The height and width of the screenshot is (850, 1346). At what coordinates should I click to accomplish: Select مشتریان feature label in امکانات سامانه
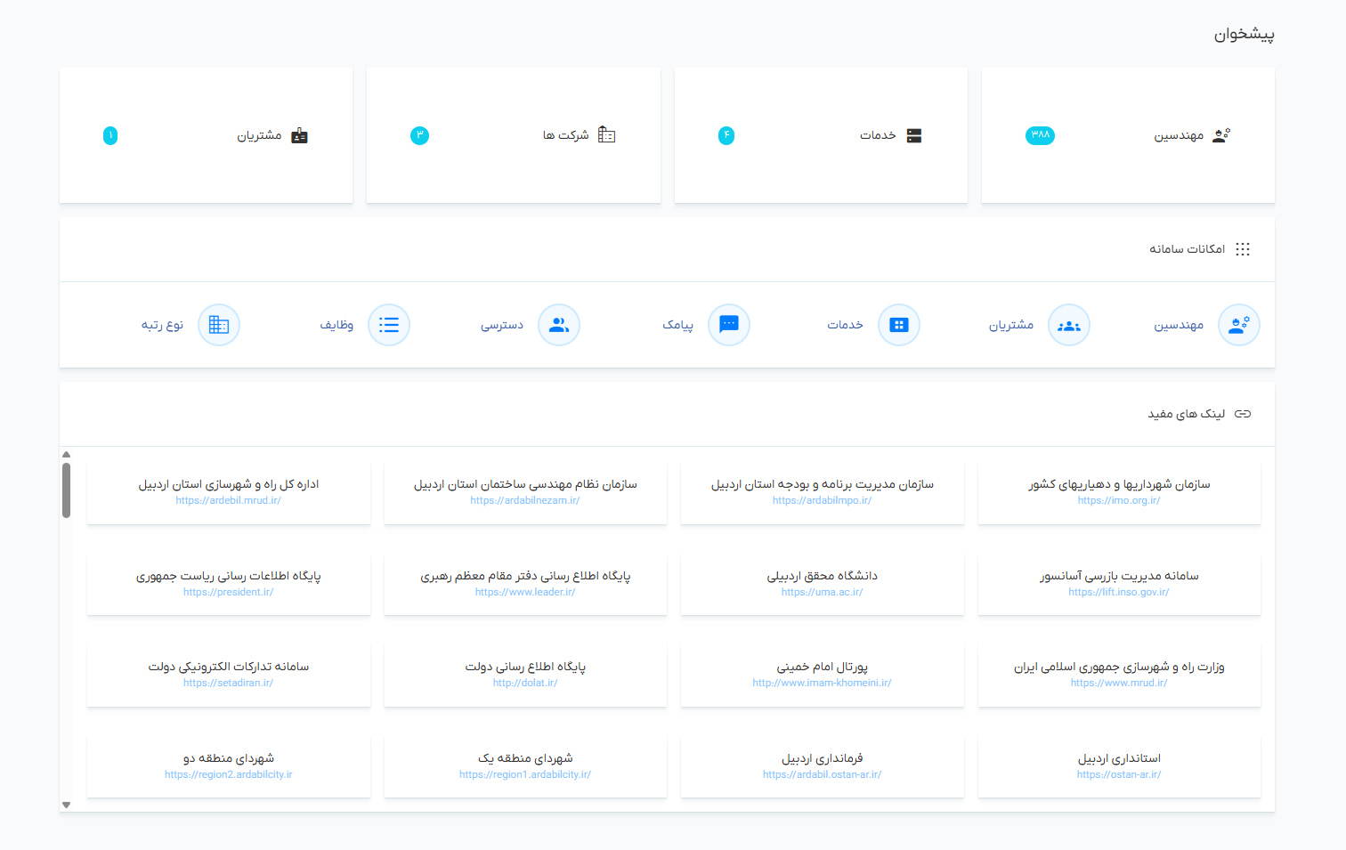(x=1011, y=325)
